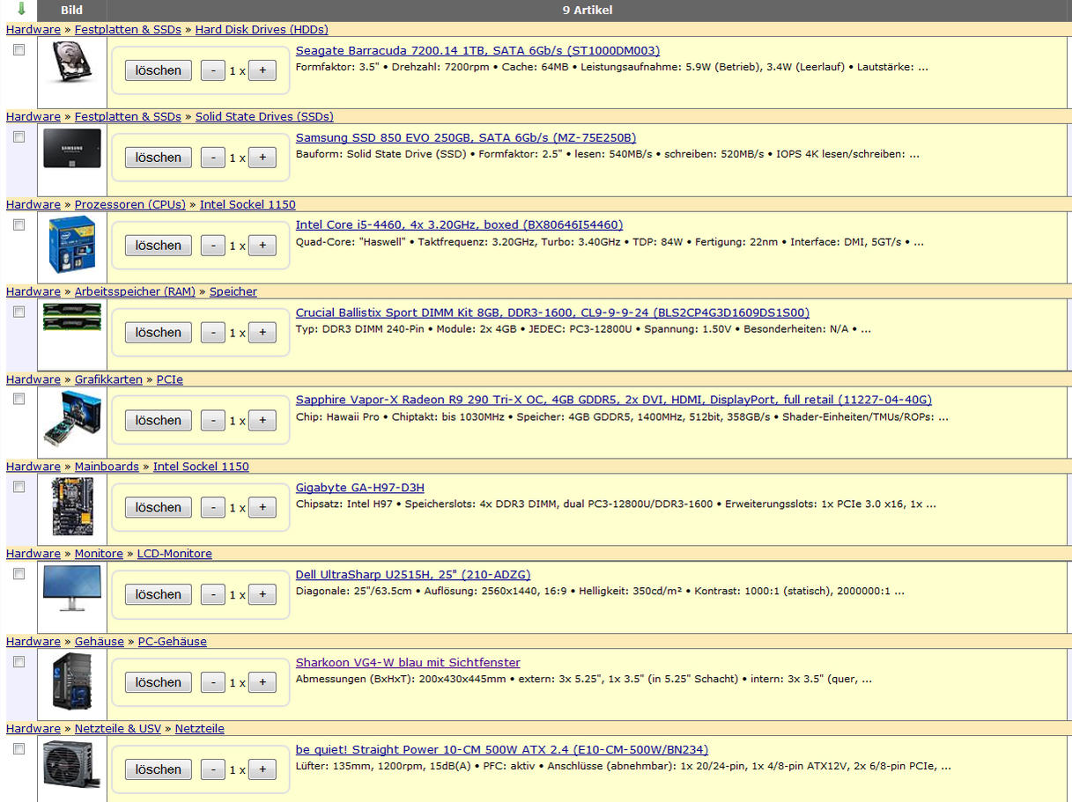Open Samsung SSD 850 EVO 250GB link
1072x802 pixels.
point(466,138)
